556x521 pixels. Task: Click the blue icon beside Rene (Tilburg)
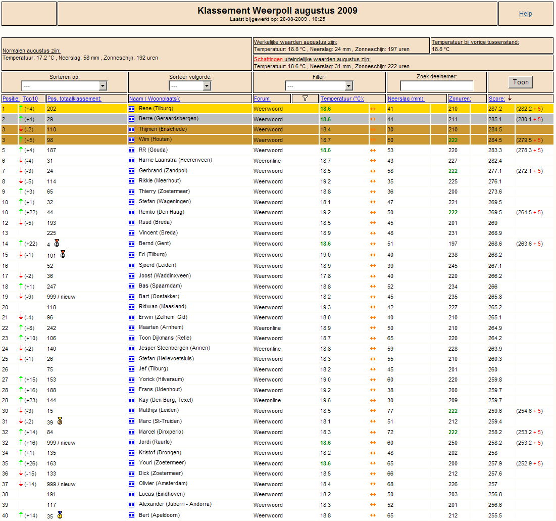[x=132, y=109]
